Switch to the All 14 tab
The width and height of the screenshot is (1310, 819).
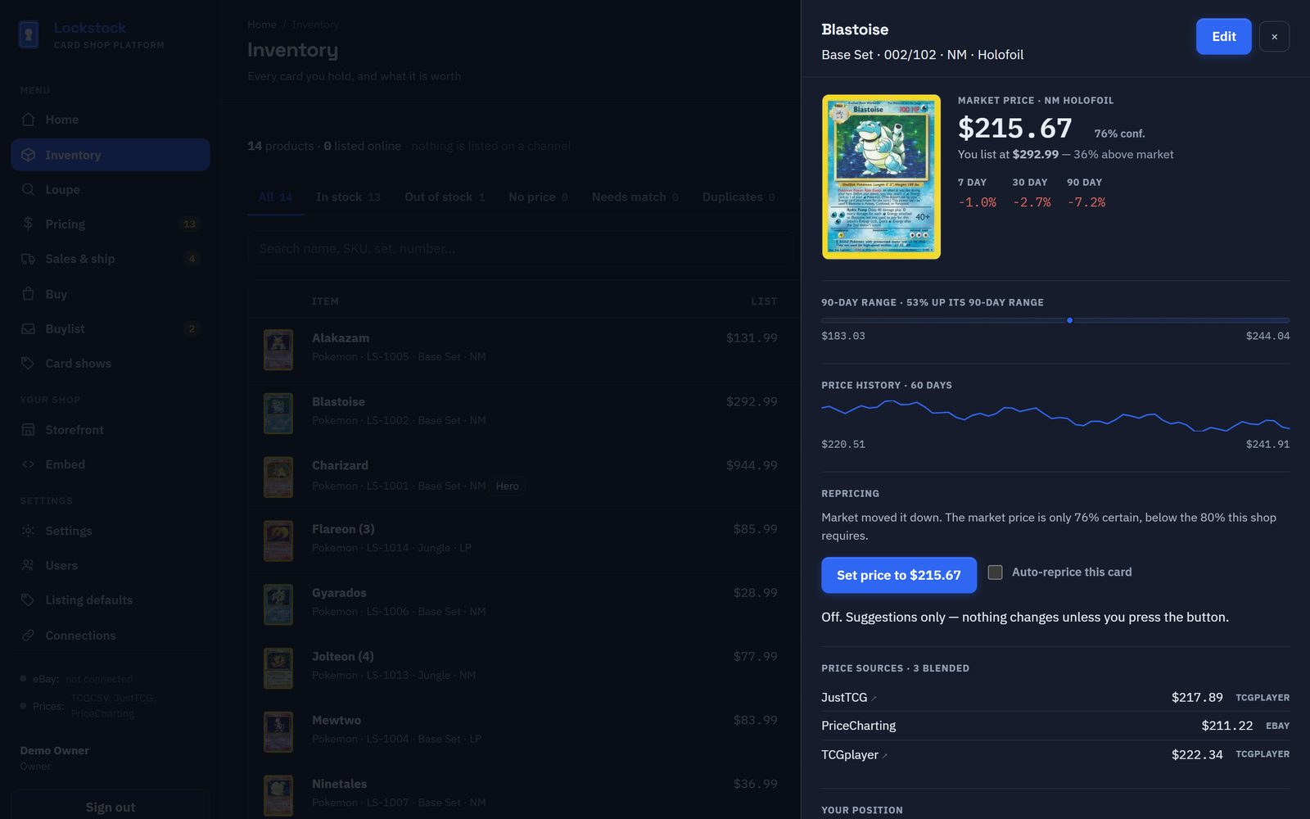pyautogui.click(x=275, y=197)
